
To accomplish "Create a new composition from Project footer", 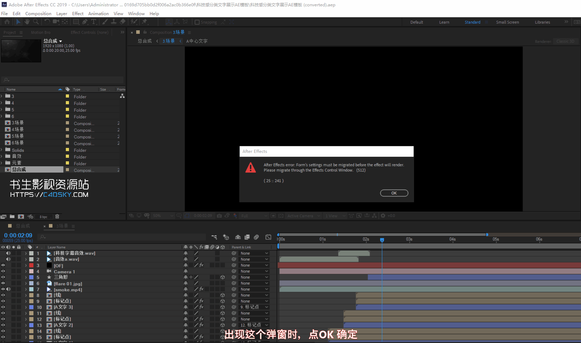I will point(21,217).
